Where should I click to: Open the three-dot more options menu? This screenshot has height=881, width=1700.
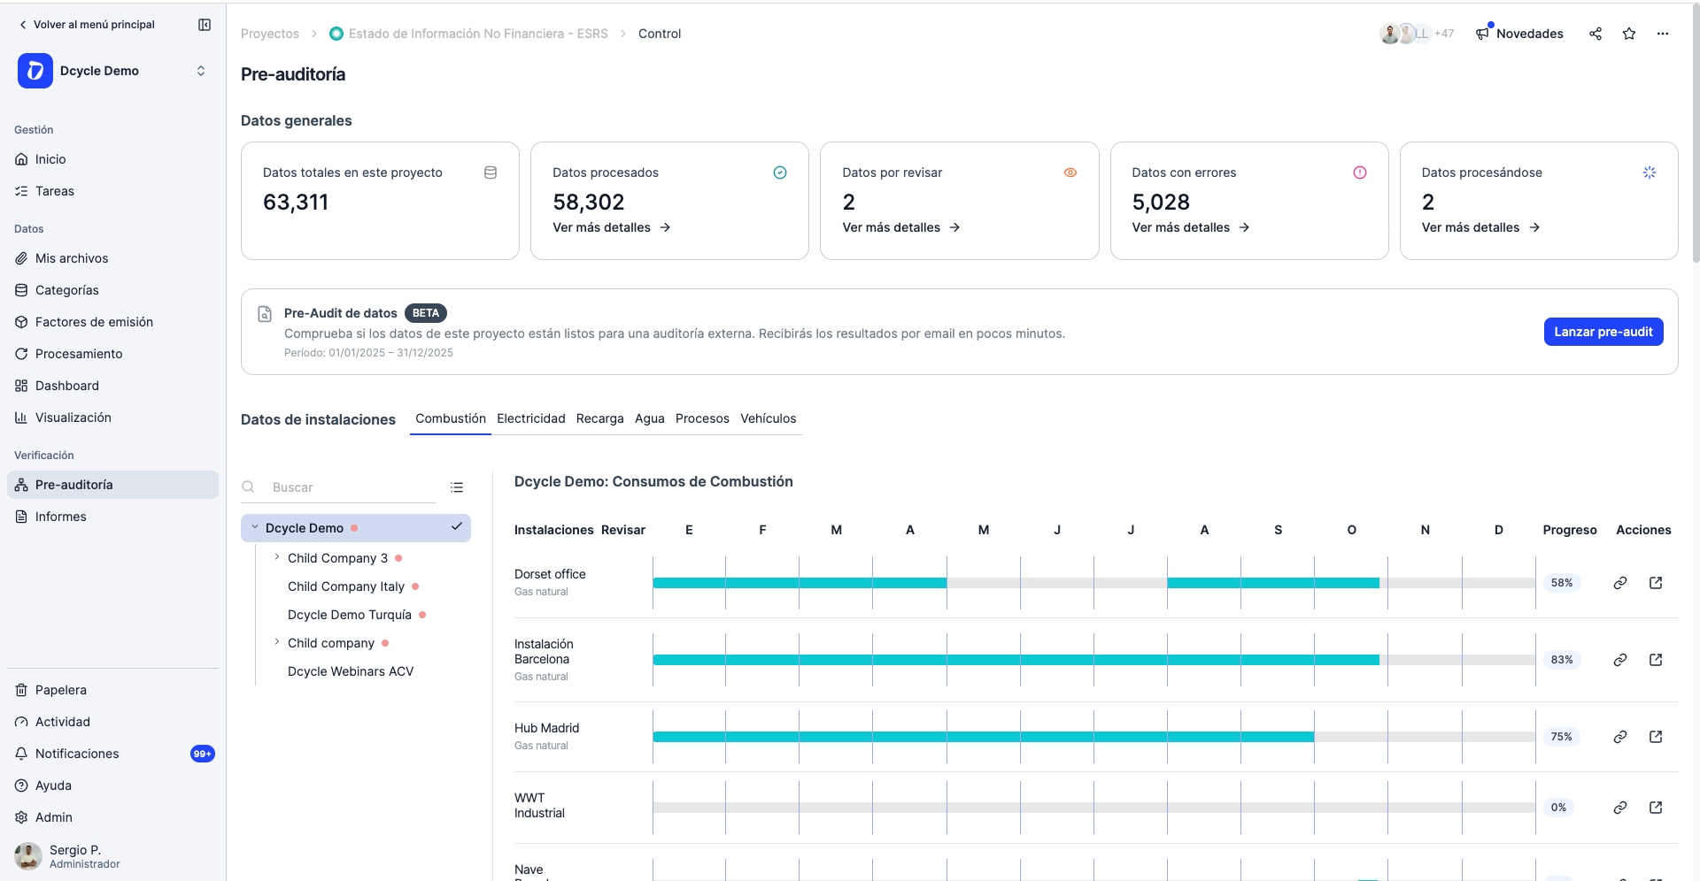1663,34
